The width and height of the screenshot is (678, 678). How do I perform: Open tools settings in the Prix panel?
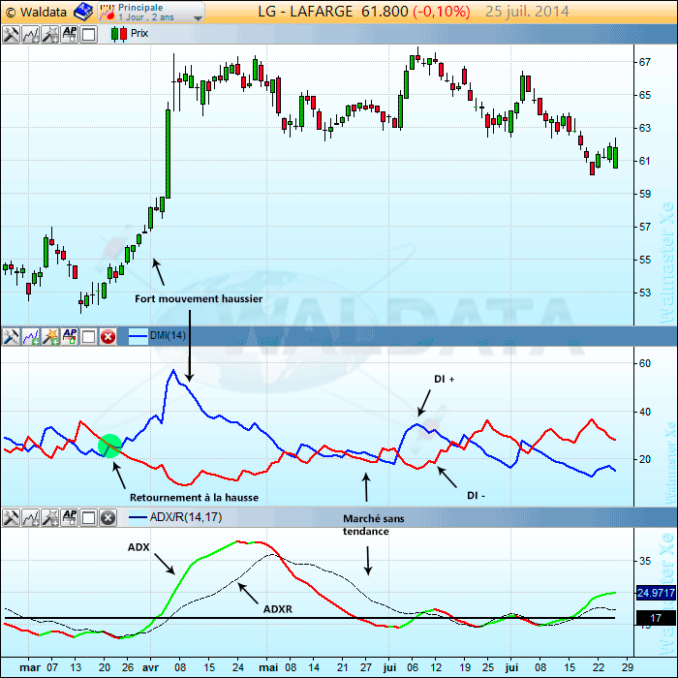point(11,34)
